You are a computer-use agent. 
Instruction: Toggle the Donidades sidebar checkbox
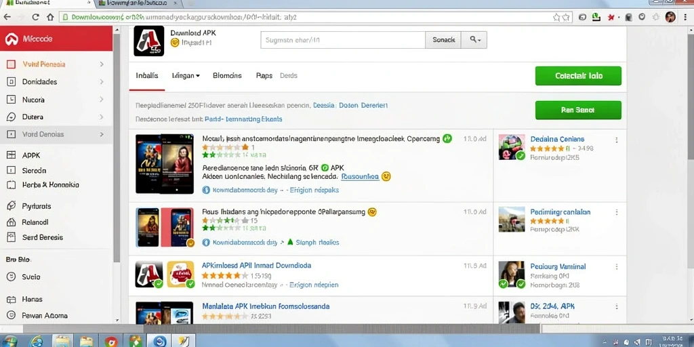click(11, 81)
